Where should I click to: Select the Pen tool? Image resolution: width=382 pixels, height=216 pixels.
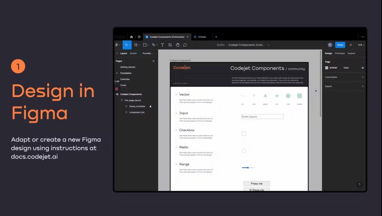click(x=154, y=45)
